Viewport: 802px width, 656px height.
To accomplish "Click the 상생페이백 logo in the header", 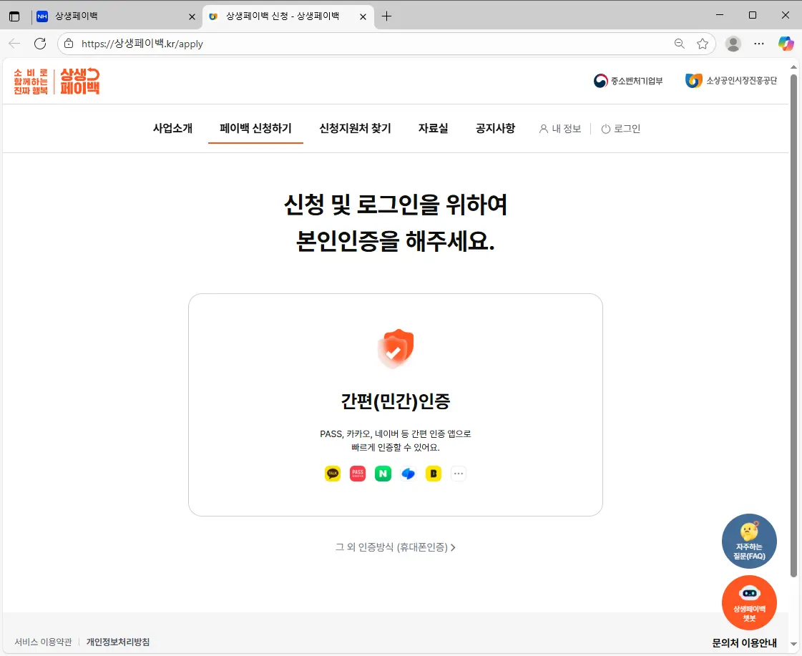I will pos(57,81).
